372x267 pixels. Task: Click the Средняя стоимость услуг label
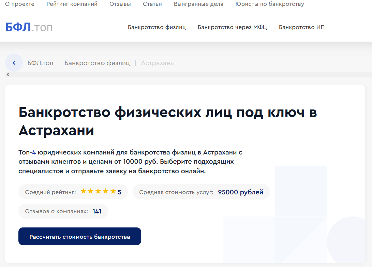[176, 192]
